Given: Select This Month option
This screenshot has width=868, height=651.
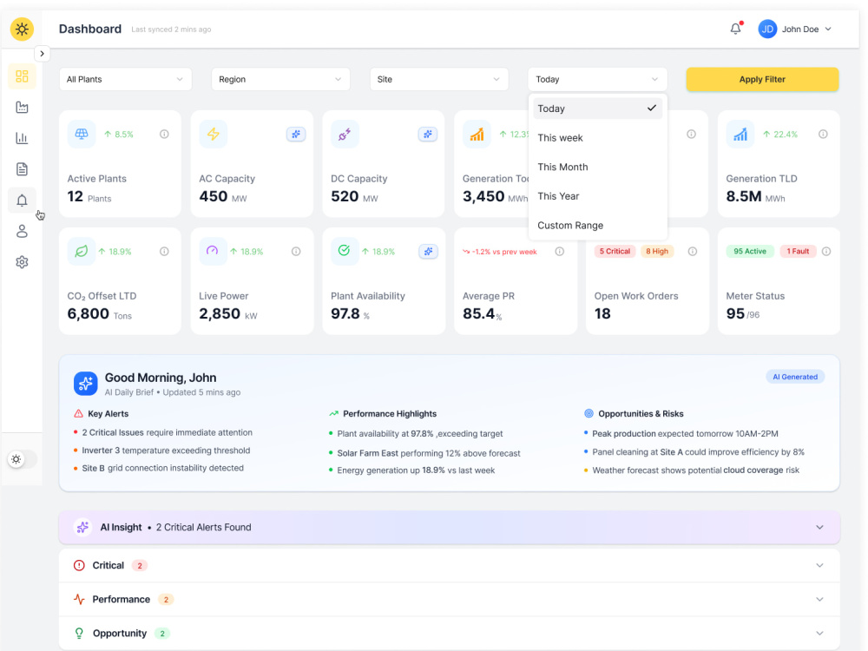Looking at the screenshot, I should pyautogui.click(x=597, y=168).
